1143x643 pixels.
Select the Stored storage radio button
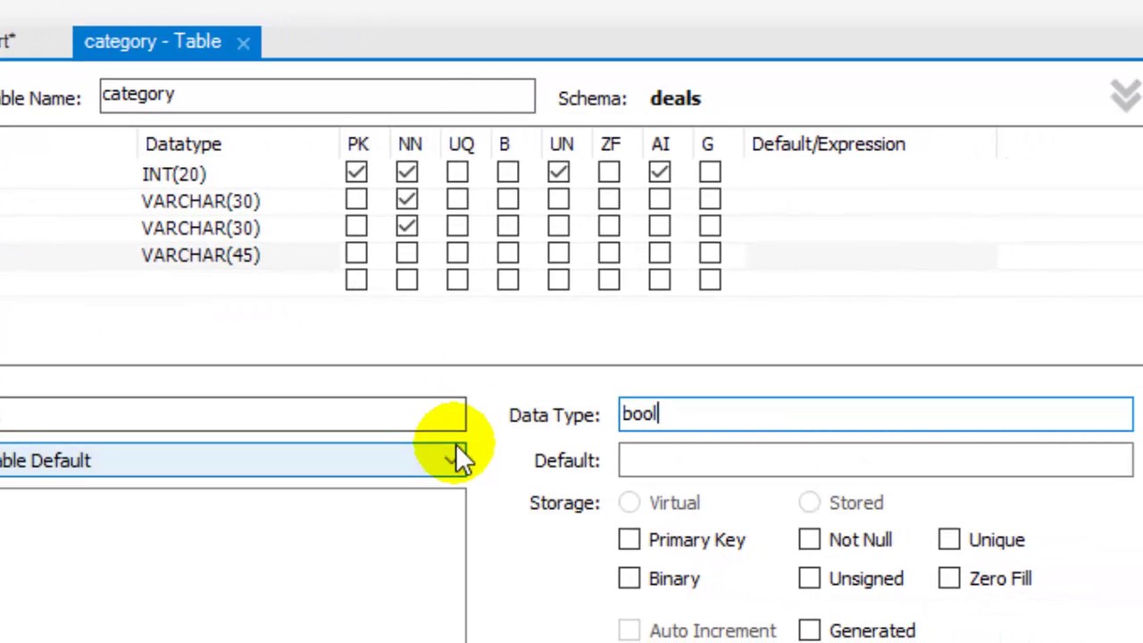pos(808,503)
